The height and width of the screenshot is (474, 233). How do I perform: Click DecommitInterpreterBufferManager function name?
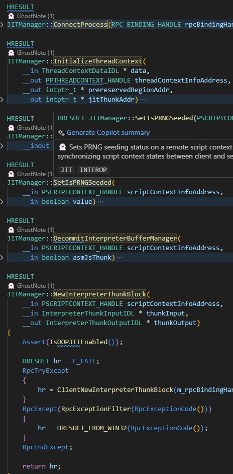tap(115, 239)
